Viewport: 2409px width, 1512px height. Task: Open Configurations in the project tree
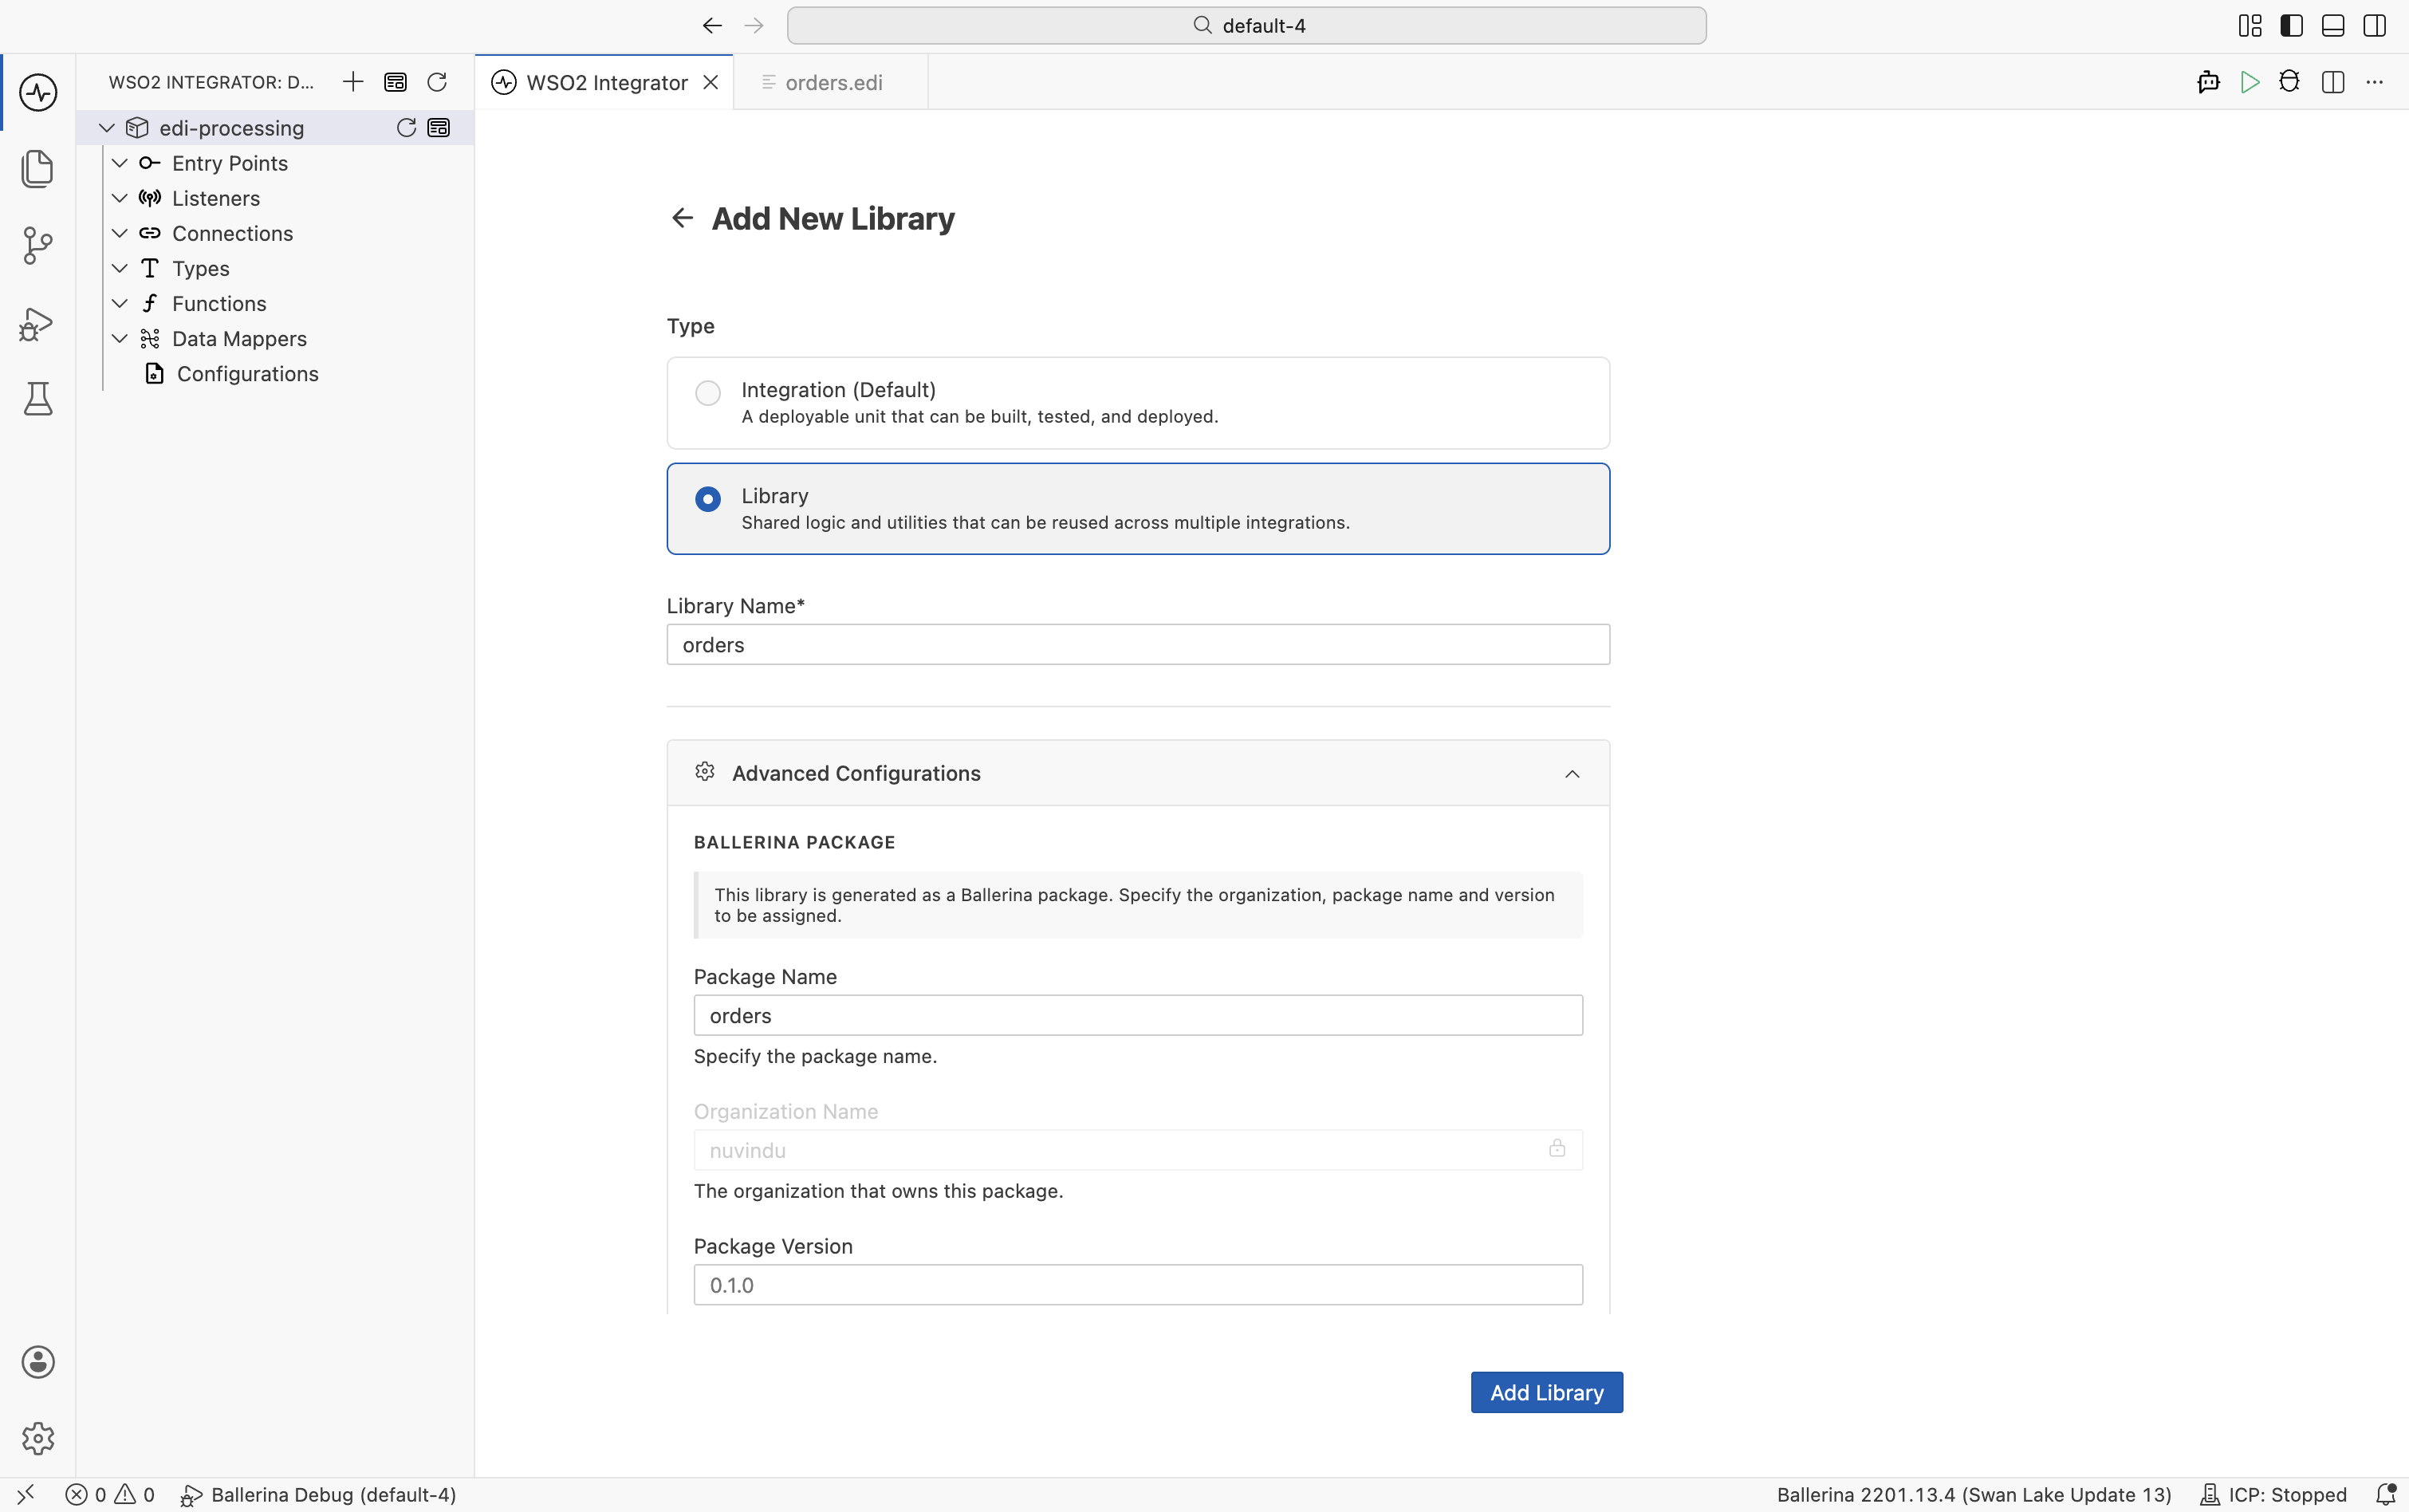click(x=247, y=374)
